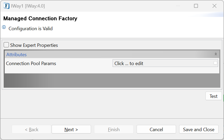Enable the Show Expert Properties checkbox
224x140 pixels.
pos(6,45)
